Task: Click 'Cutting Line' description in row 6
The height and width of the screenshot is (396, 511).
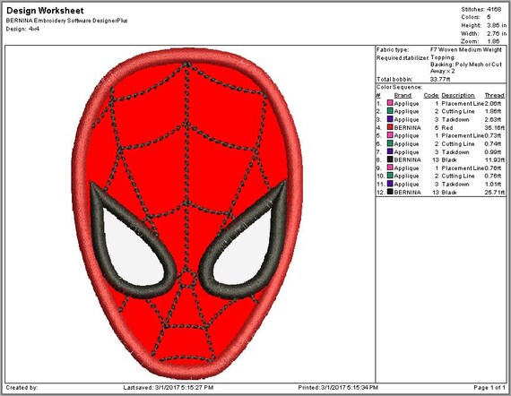Action: [458, 143]
